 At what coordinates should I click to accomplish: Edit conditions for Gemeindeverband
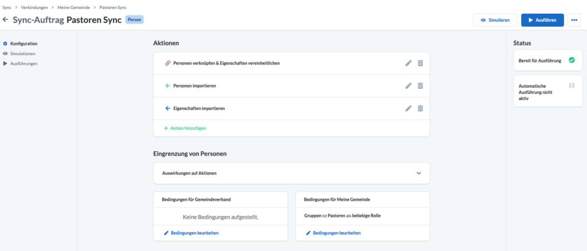(191, 233)
